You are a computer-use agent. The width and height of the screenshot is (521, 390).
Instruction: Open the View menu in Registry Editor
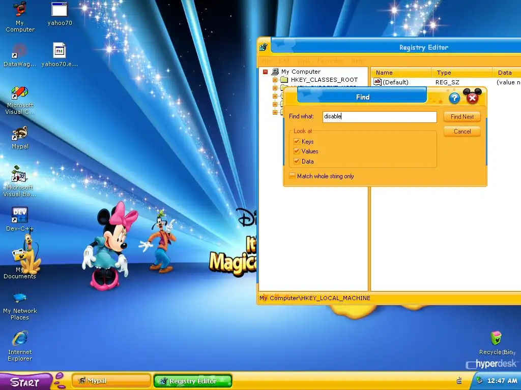[x=303, y=61]
